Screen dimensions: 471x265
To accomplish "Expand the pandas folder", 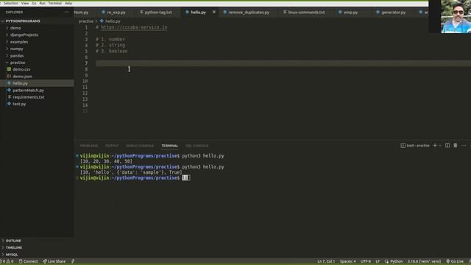I will (x=17, y=56).
